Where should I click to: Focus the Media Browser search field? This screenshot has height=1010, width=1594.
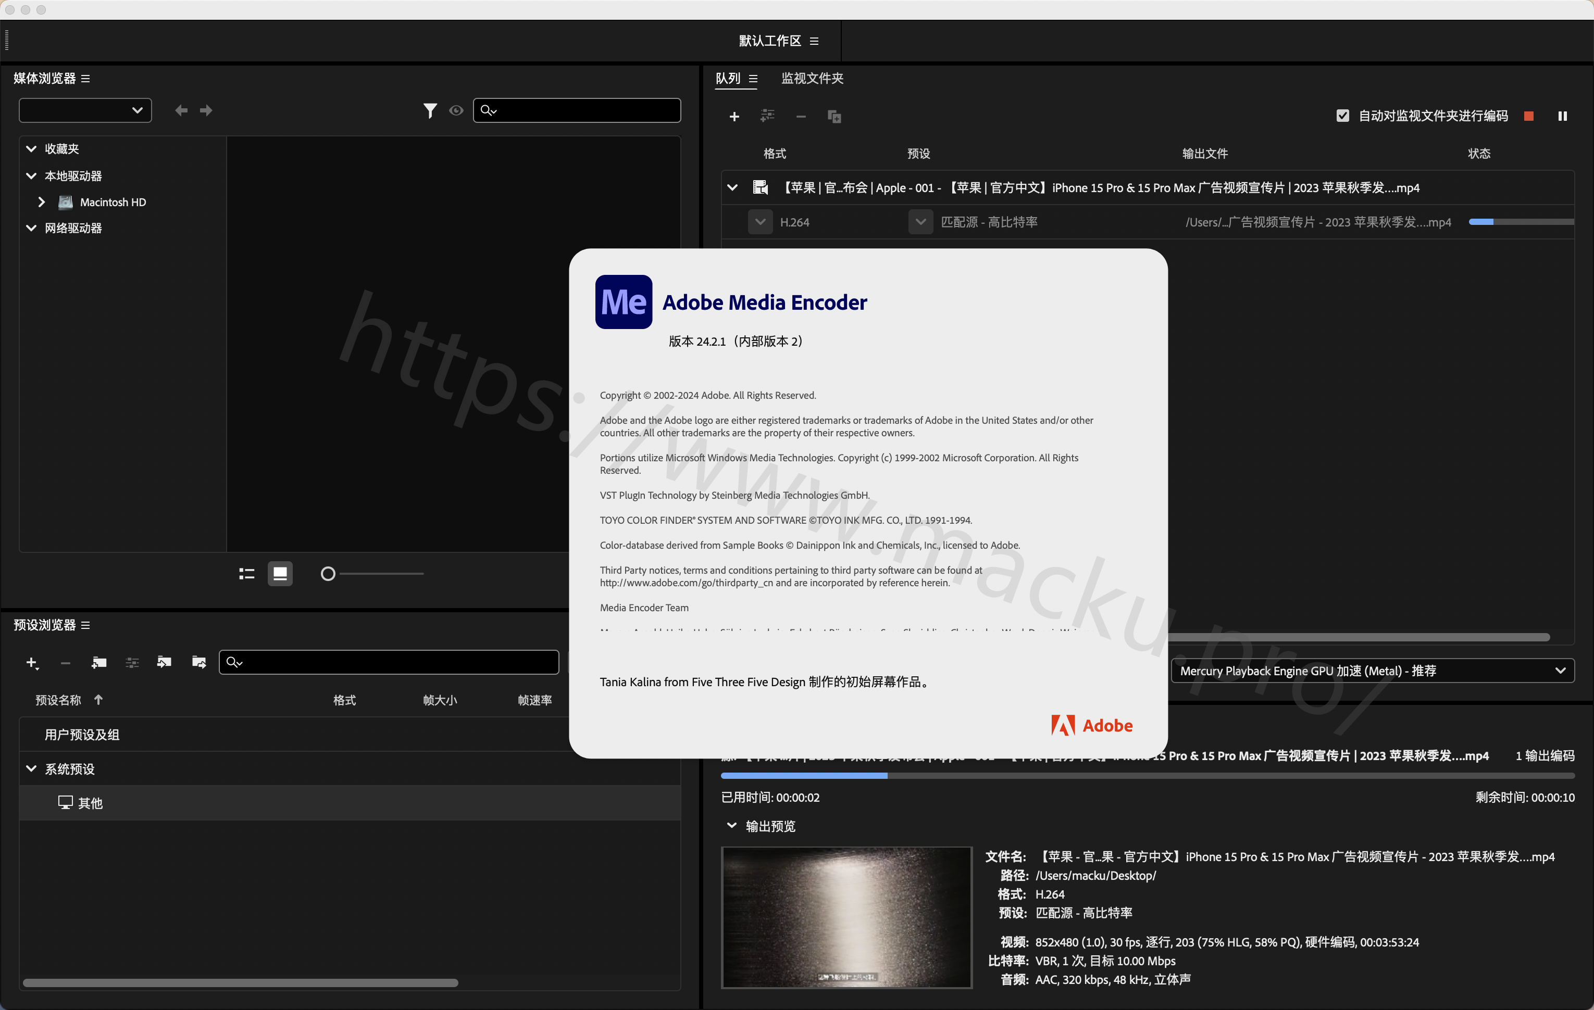[x=577, y=110]
